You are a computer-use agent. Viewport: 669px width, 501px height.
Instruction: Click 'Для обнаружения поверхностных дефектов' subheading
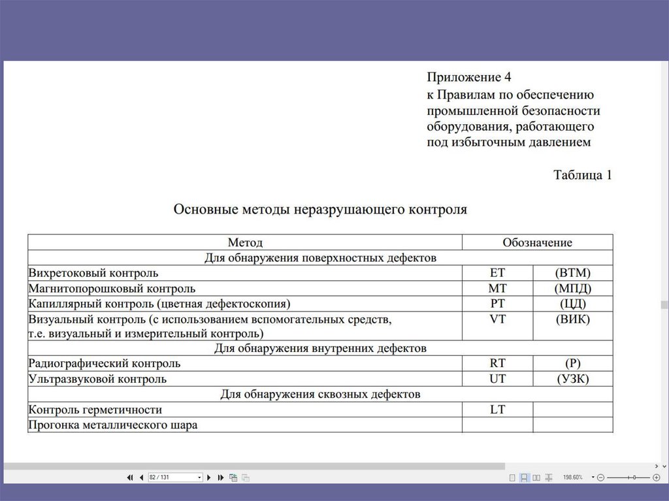click(x=320, y=258)
